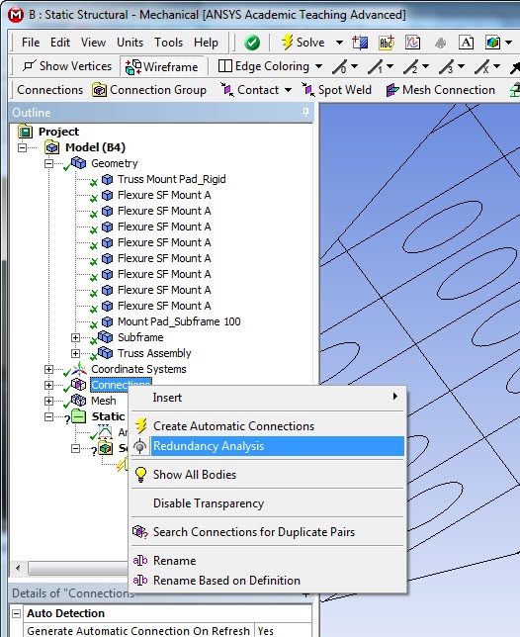520x637 pixels.
Task: Collapse the Model (B4) node
Action: (22, 147)
